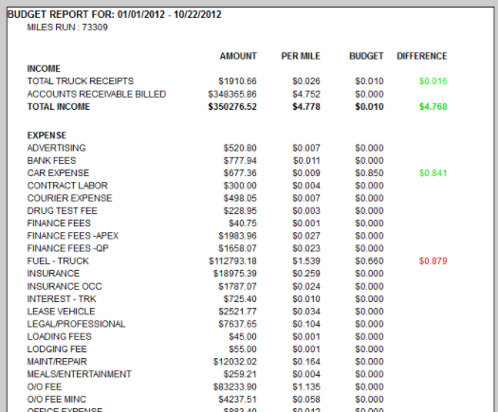This screenshot has width=498, height=412.
Task: Click the TOTAL INCOME amount $350276.52
Action: (x=232, y=107)
